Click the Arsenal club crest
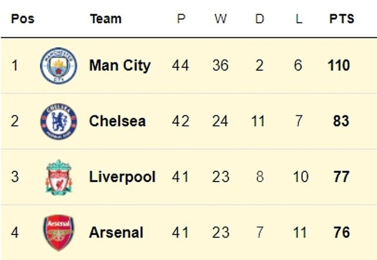 (59, 232)
